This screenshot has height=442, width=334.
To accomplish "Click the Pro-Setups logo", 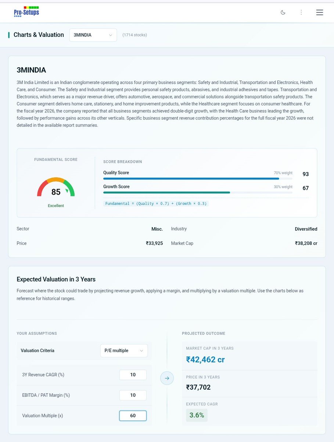I will point(26,12).
